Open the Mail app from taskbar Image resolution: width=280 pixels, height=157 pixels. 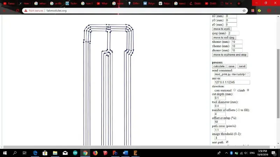(65, 153)
